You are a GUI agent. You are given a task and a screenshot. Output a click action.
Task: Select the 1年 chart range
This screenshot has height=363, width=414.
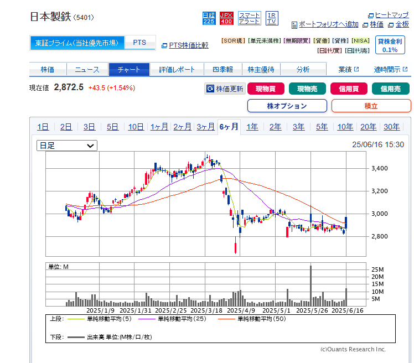point(252,127)
